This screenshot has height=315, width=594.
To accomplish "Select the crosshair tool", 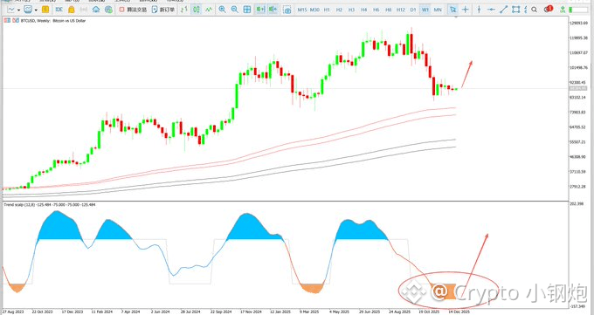I will 466,10.
